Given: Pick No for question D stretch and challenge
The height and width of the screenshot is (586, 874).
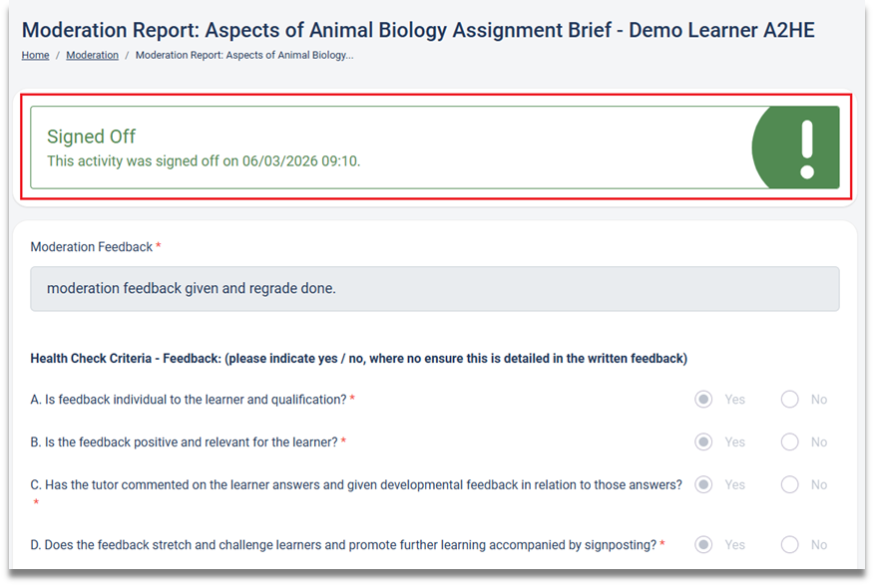Looking at the screenshot, I should point(790,545).
